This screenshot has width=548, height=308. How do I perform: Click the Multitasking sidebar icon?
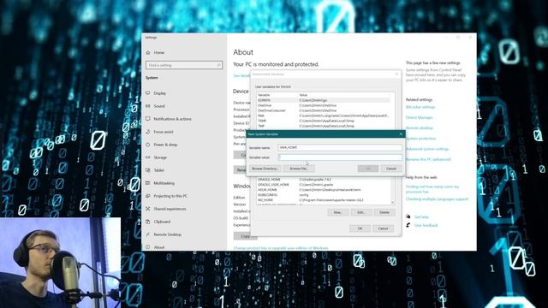point(148,183)
